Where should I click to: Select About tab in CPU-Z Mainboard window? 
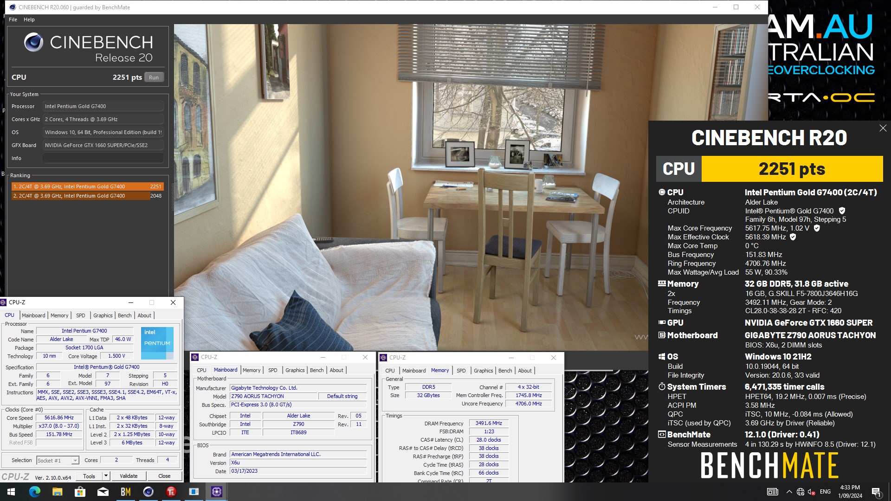pyautogui.click(x=336, y=370)
